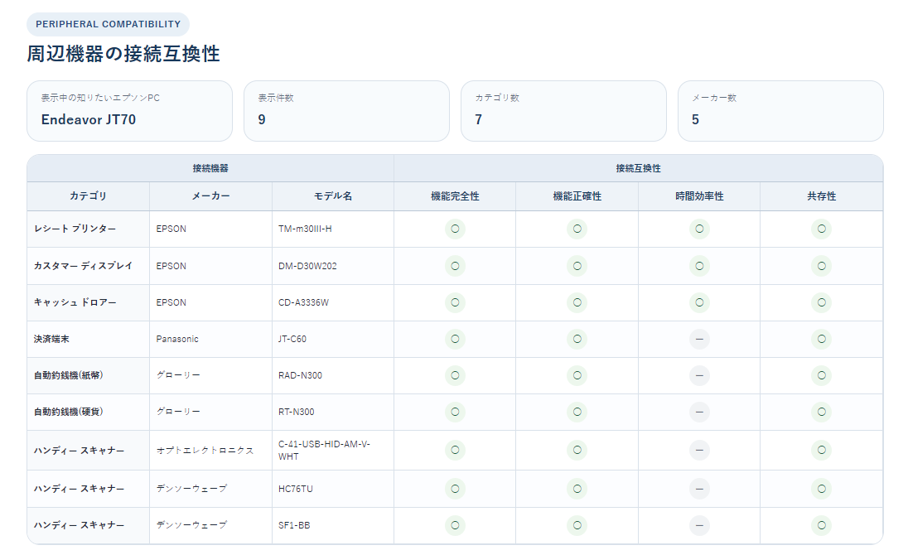This screenshot has height=555, width=908.
Task: Click the 共存性 circle icon for SF1-BB
Action: pos(822,525)
